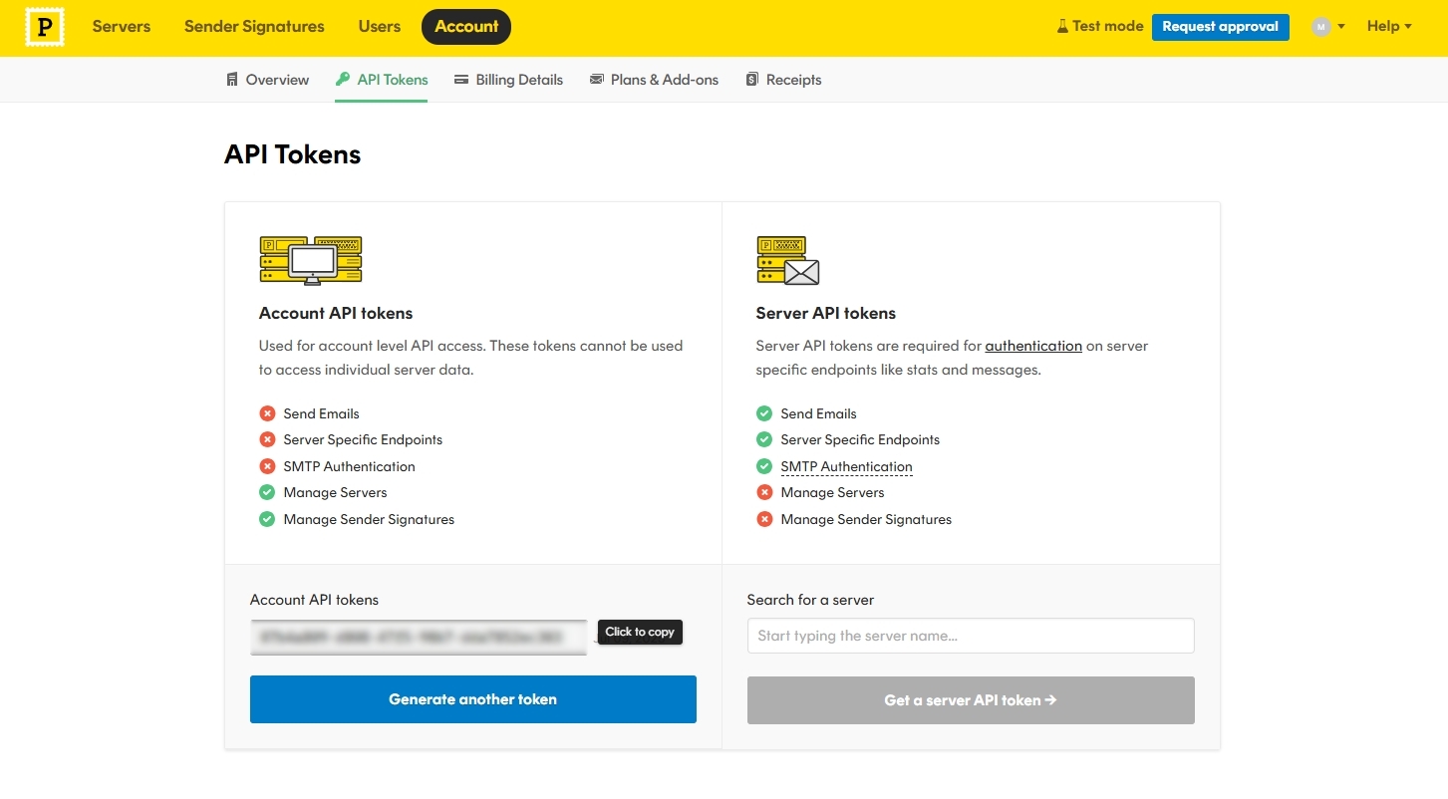The image size is (1448, 799).
Task: Follow the authentication link
Action: pyautogui.click(x=1033, y=346)
